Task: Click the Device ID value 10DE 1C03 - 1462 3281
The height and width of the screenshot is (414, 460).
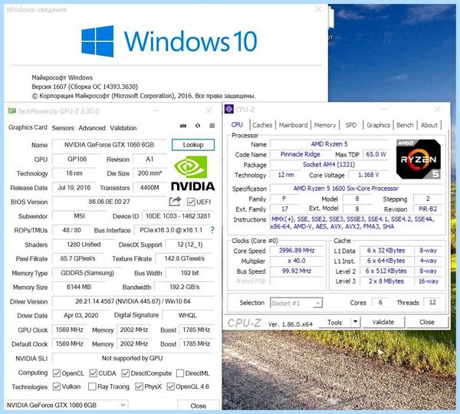Action: pyautogui.click(x=178, y=216)
